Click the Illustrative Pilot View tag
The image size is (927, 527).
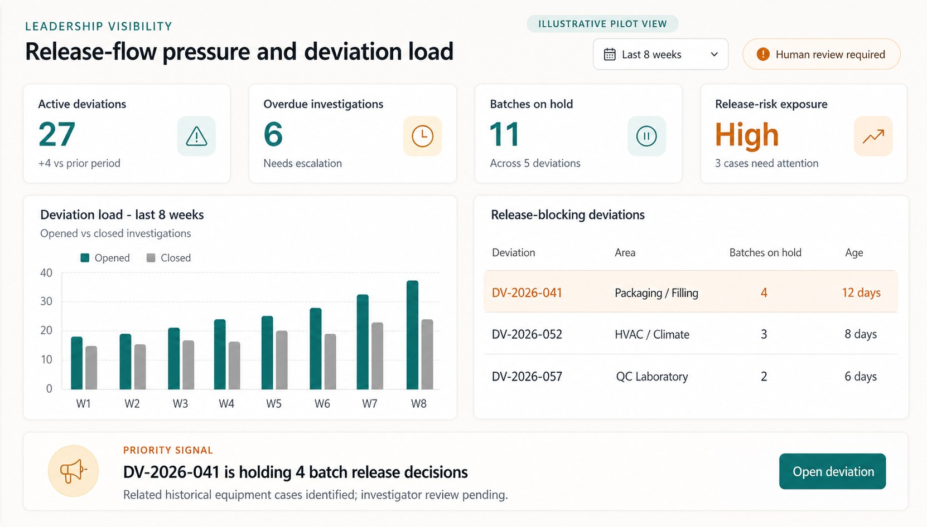(x=602, y=24)
